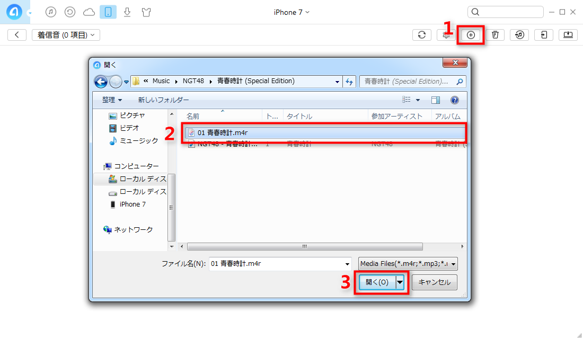This screenshot has width=583, height=339.
Task: Click the dialog forward arrow button
Action: 116,82
